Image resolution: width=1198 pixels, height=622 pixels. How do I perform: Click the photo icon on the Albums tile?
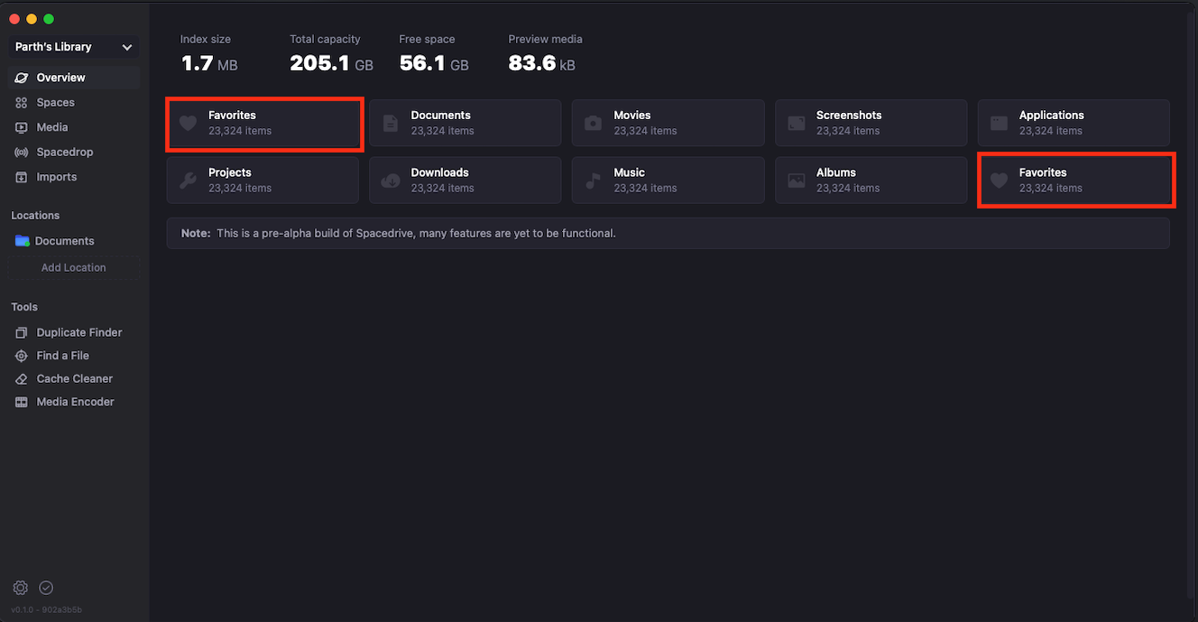pyautogui.click(x=795, y=180)
